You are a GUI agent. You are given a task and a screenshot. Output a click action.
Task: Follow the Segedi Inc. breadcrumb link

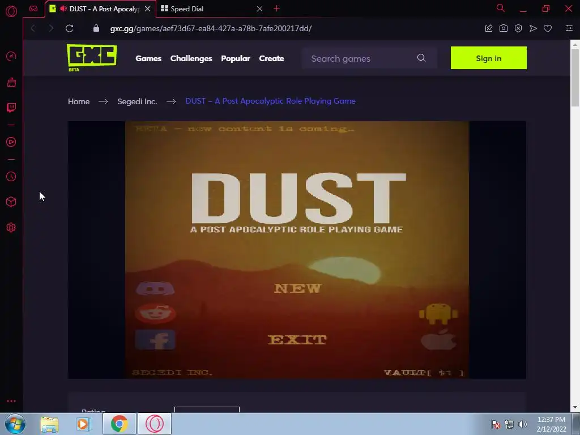(x=137, y=101)
